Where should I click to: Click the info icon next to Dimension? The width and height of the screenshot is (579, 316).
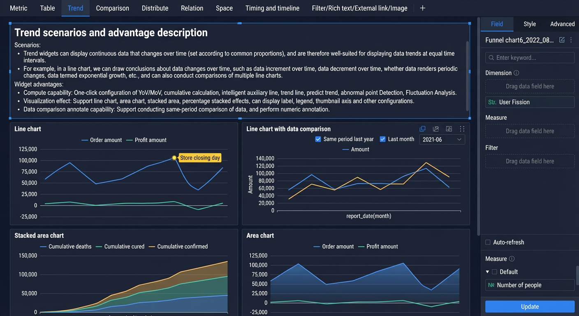pyautogui.click(x=516, y=73)
